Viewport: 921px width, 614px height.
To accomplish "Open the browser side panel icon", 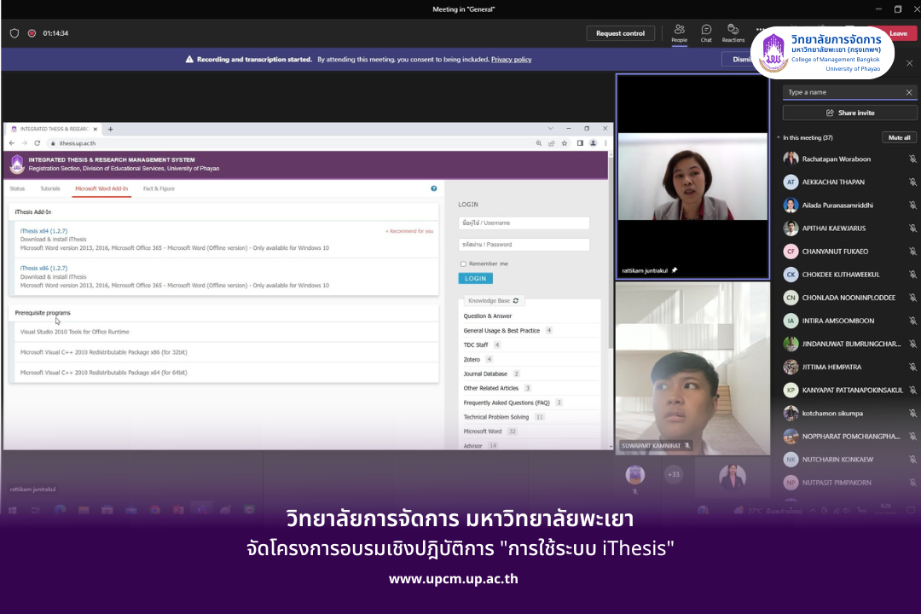I will [x=580, y=142].
